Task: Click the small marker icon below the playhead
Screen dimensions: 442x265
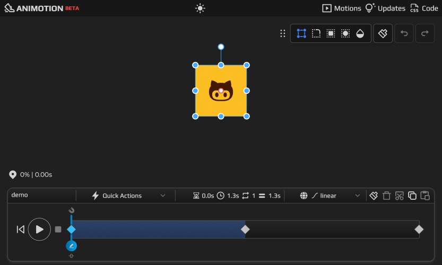Action: 71,255
